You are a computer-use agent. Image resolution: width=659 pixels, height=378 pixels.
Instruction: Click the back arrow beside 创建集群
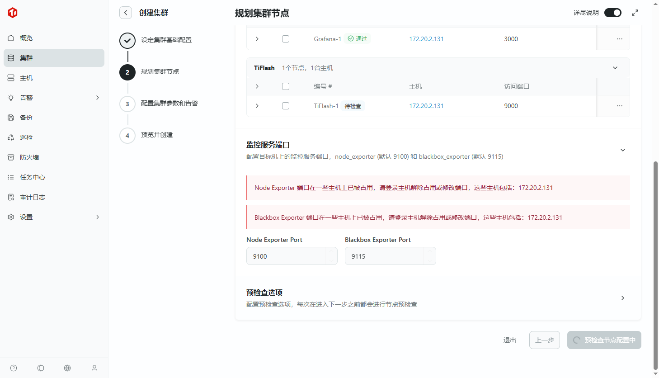pos(126,13)
